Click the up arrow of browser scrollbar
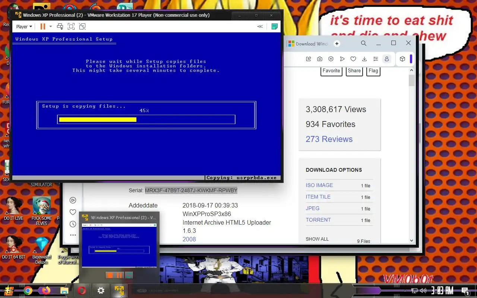477x298 pixels. (x=412, y=70)
